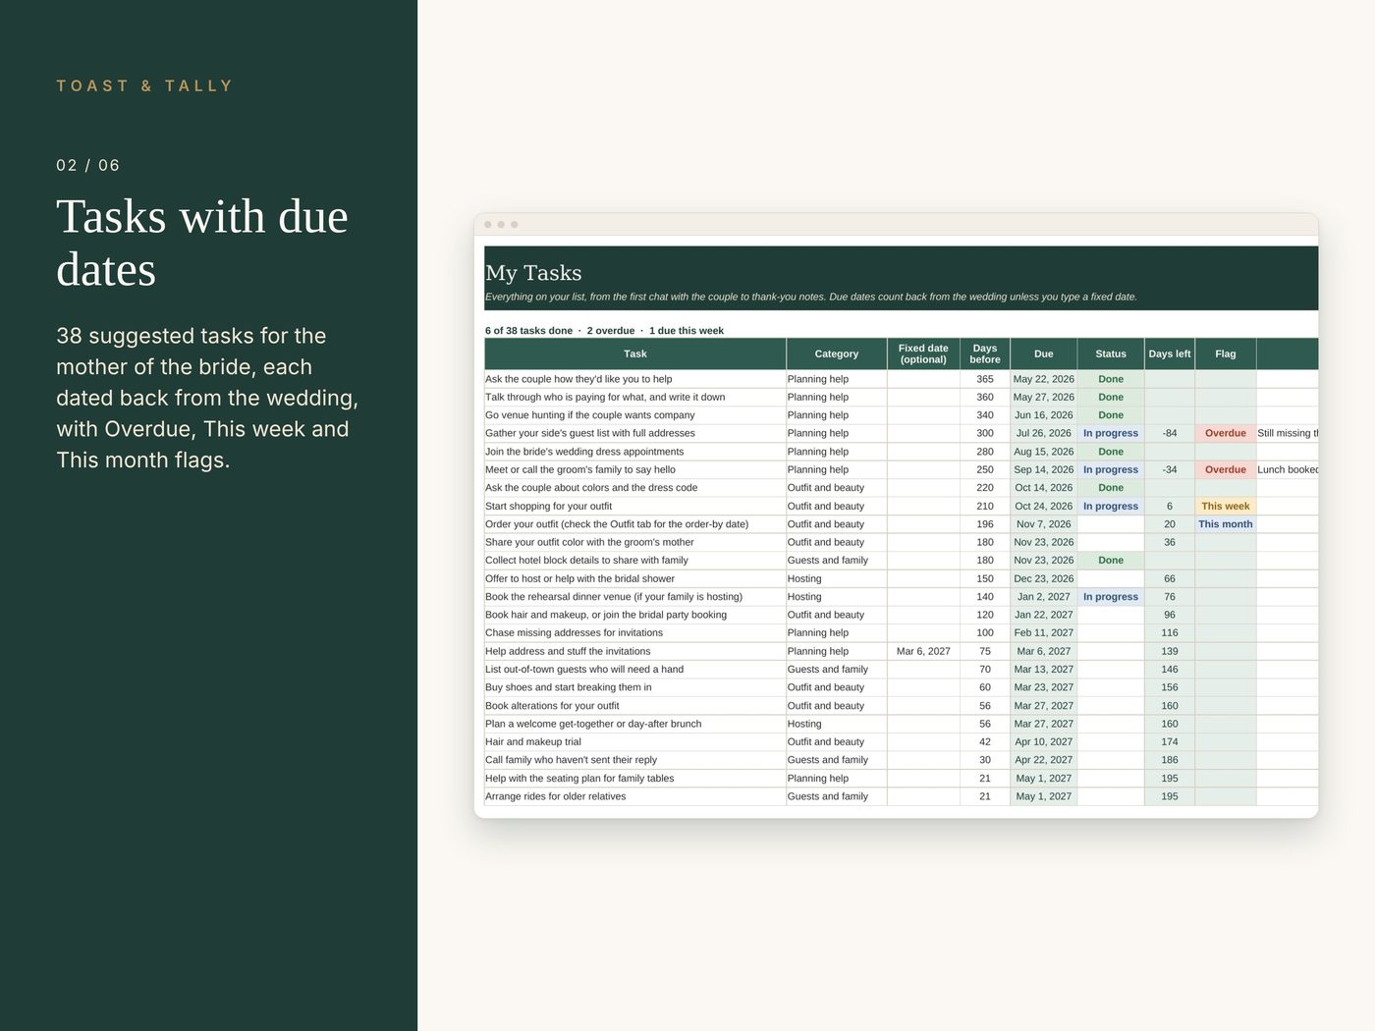Select 'Plan a welcome get-together or day-after brunch'
This screenshot has height=1031, width=1375.
point(635,724)
